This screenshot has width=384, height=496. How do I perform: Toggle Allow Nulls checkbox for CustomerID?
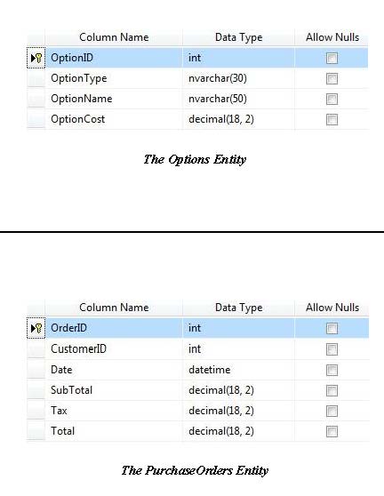coord(332,349)
